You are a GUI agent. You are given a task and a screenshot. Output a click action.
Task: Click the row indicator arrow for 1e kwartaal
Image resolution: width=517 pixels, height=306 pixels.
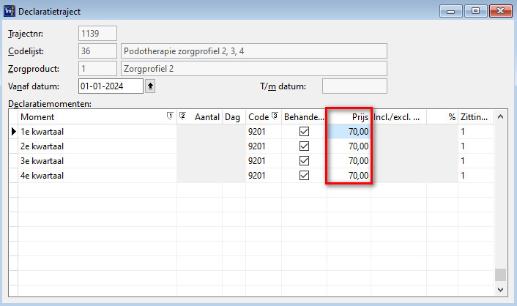[x=13, y=132]
